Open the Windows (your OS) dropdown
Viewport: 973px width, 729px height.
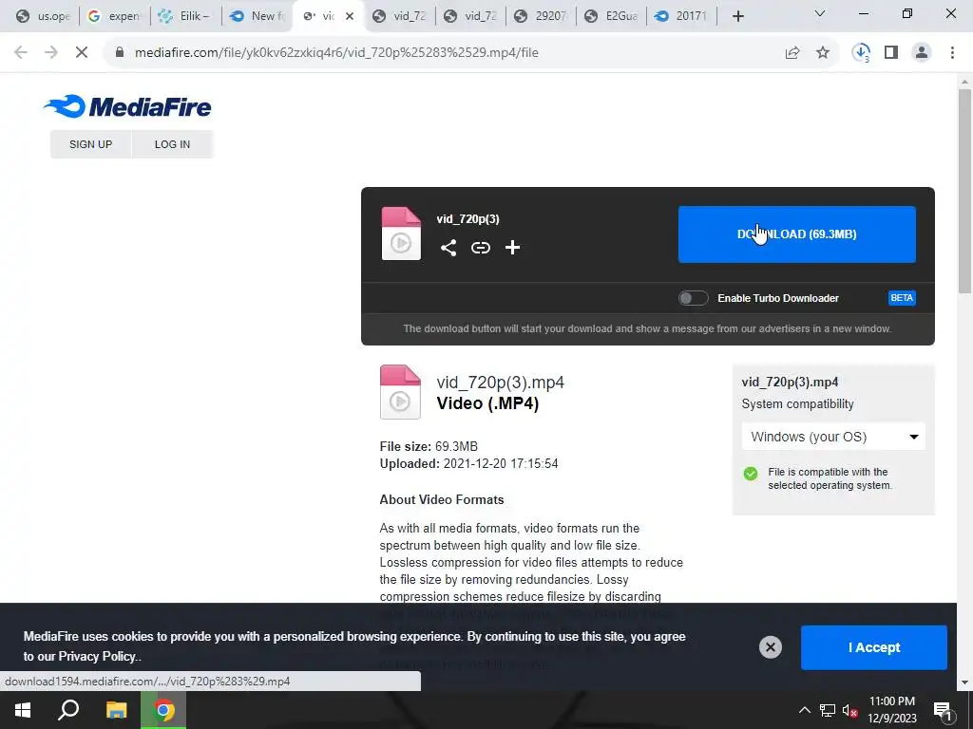[833, 437]
